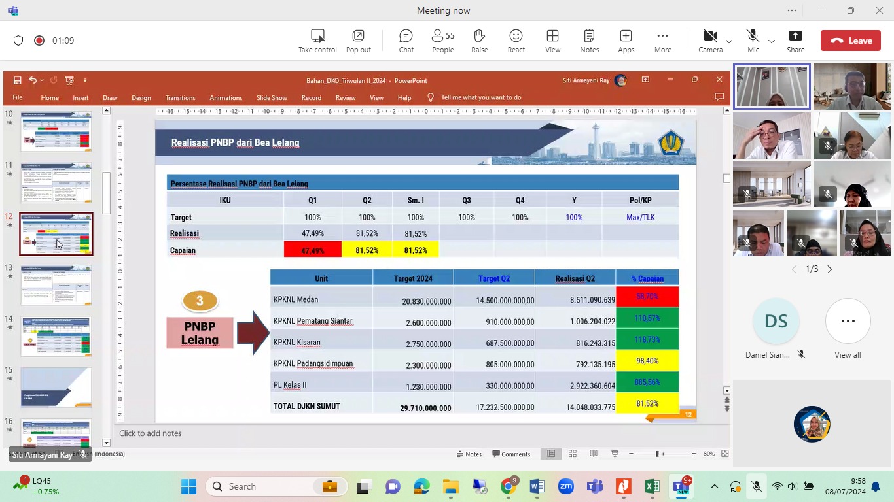The image size is (894, 502).
Task: Open the React emoji menu
Action: [x=516, y=41]
